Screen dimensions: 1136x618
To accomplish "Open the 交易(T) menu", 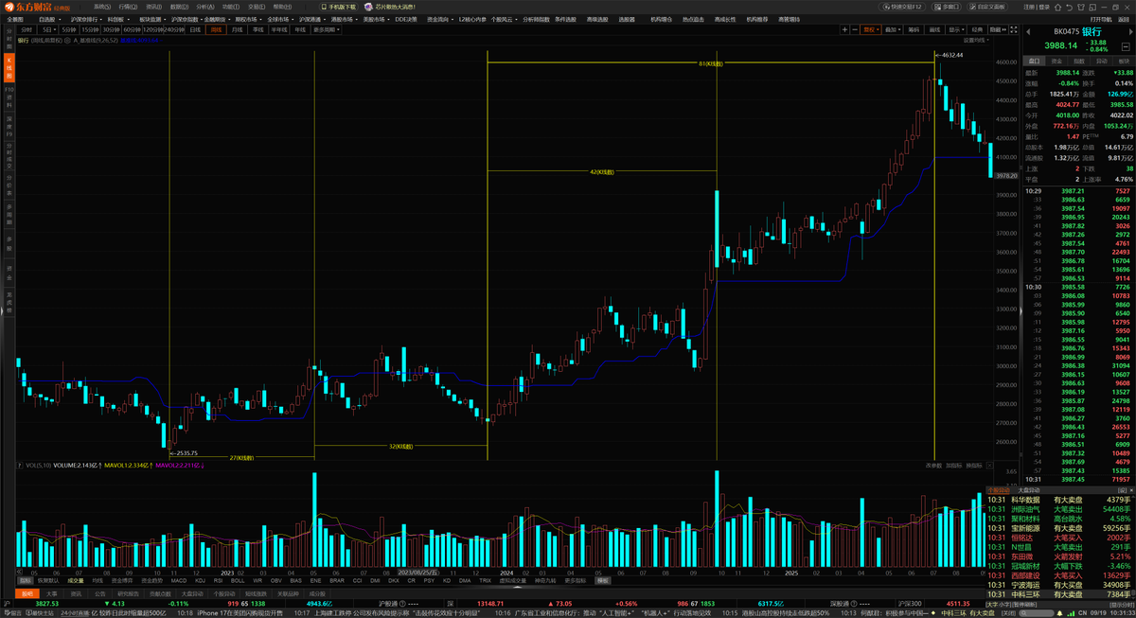I will pyautogui.click(x=256, y=7).
